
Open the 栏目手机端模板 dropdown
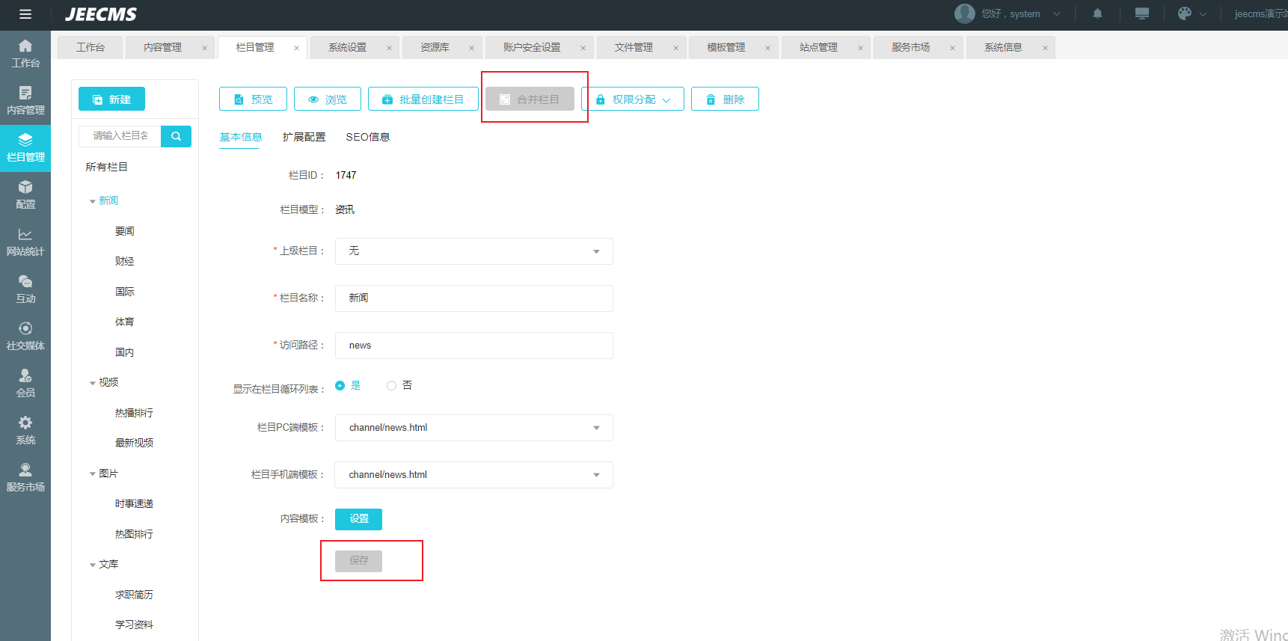(474, 475)
